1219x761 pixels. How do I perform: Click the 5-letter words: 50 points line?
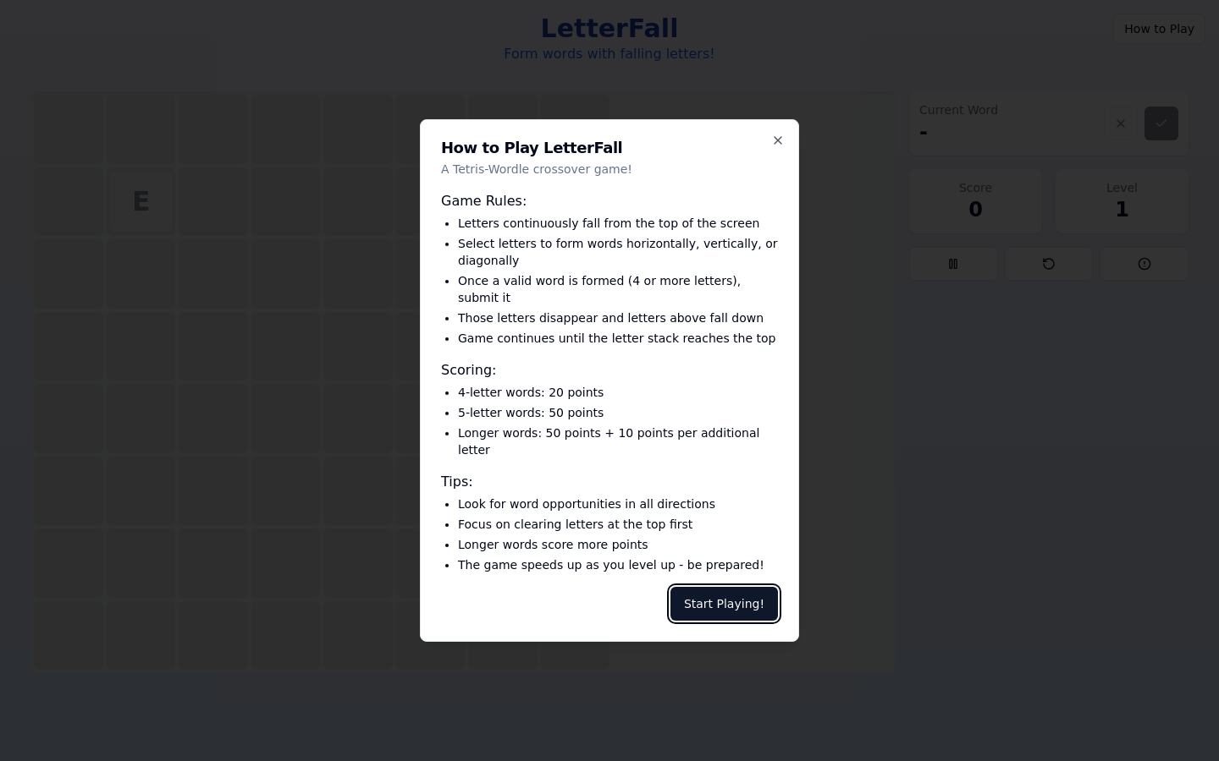(x=531, y=413)
